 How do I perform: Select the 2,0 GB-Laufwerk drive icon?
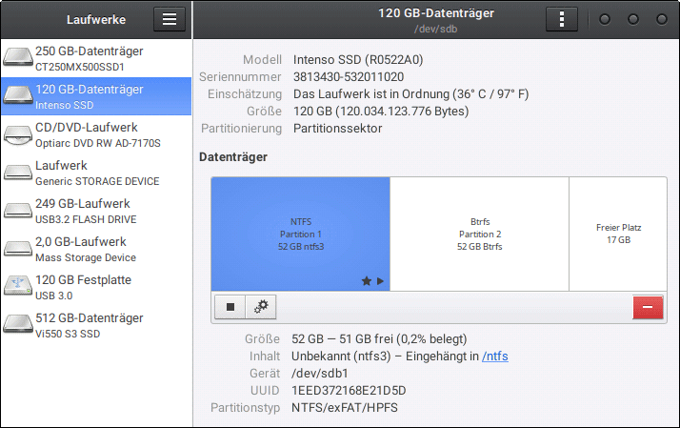click(x=18, y=249)
